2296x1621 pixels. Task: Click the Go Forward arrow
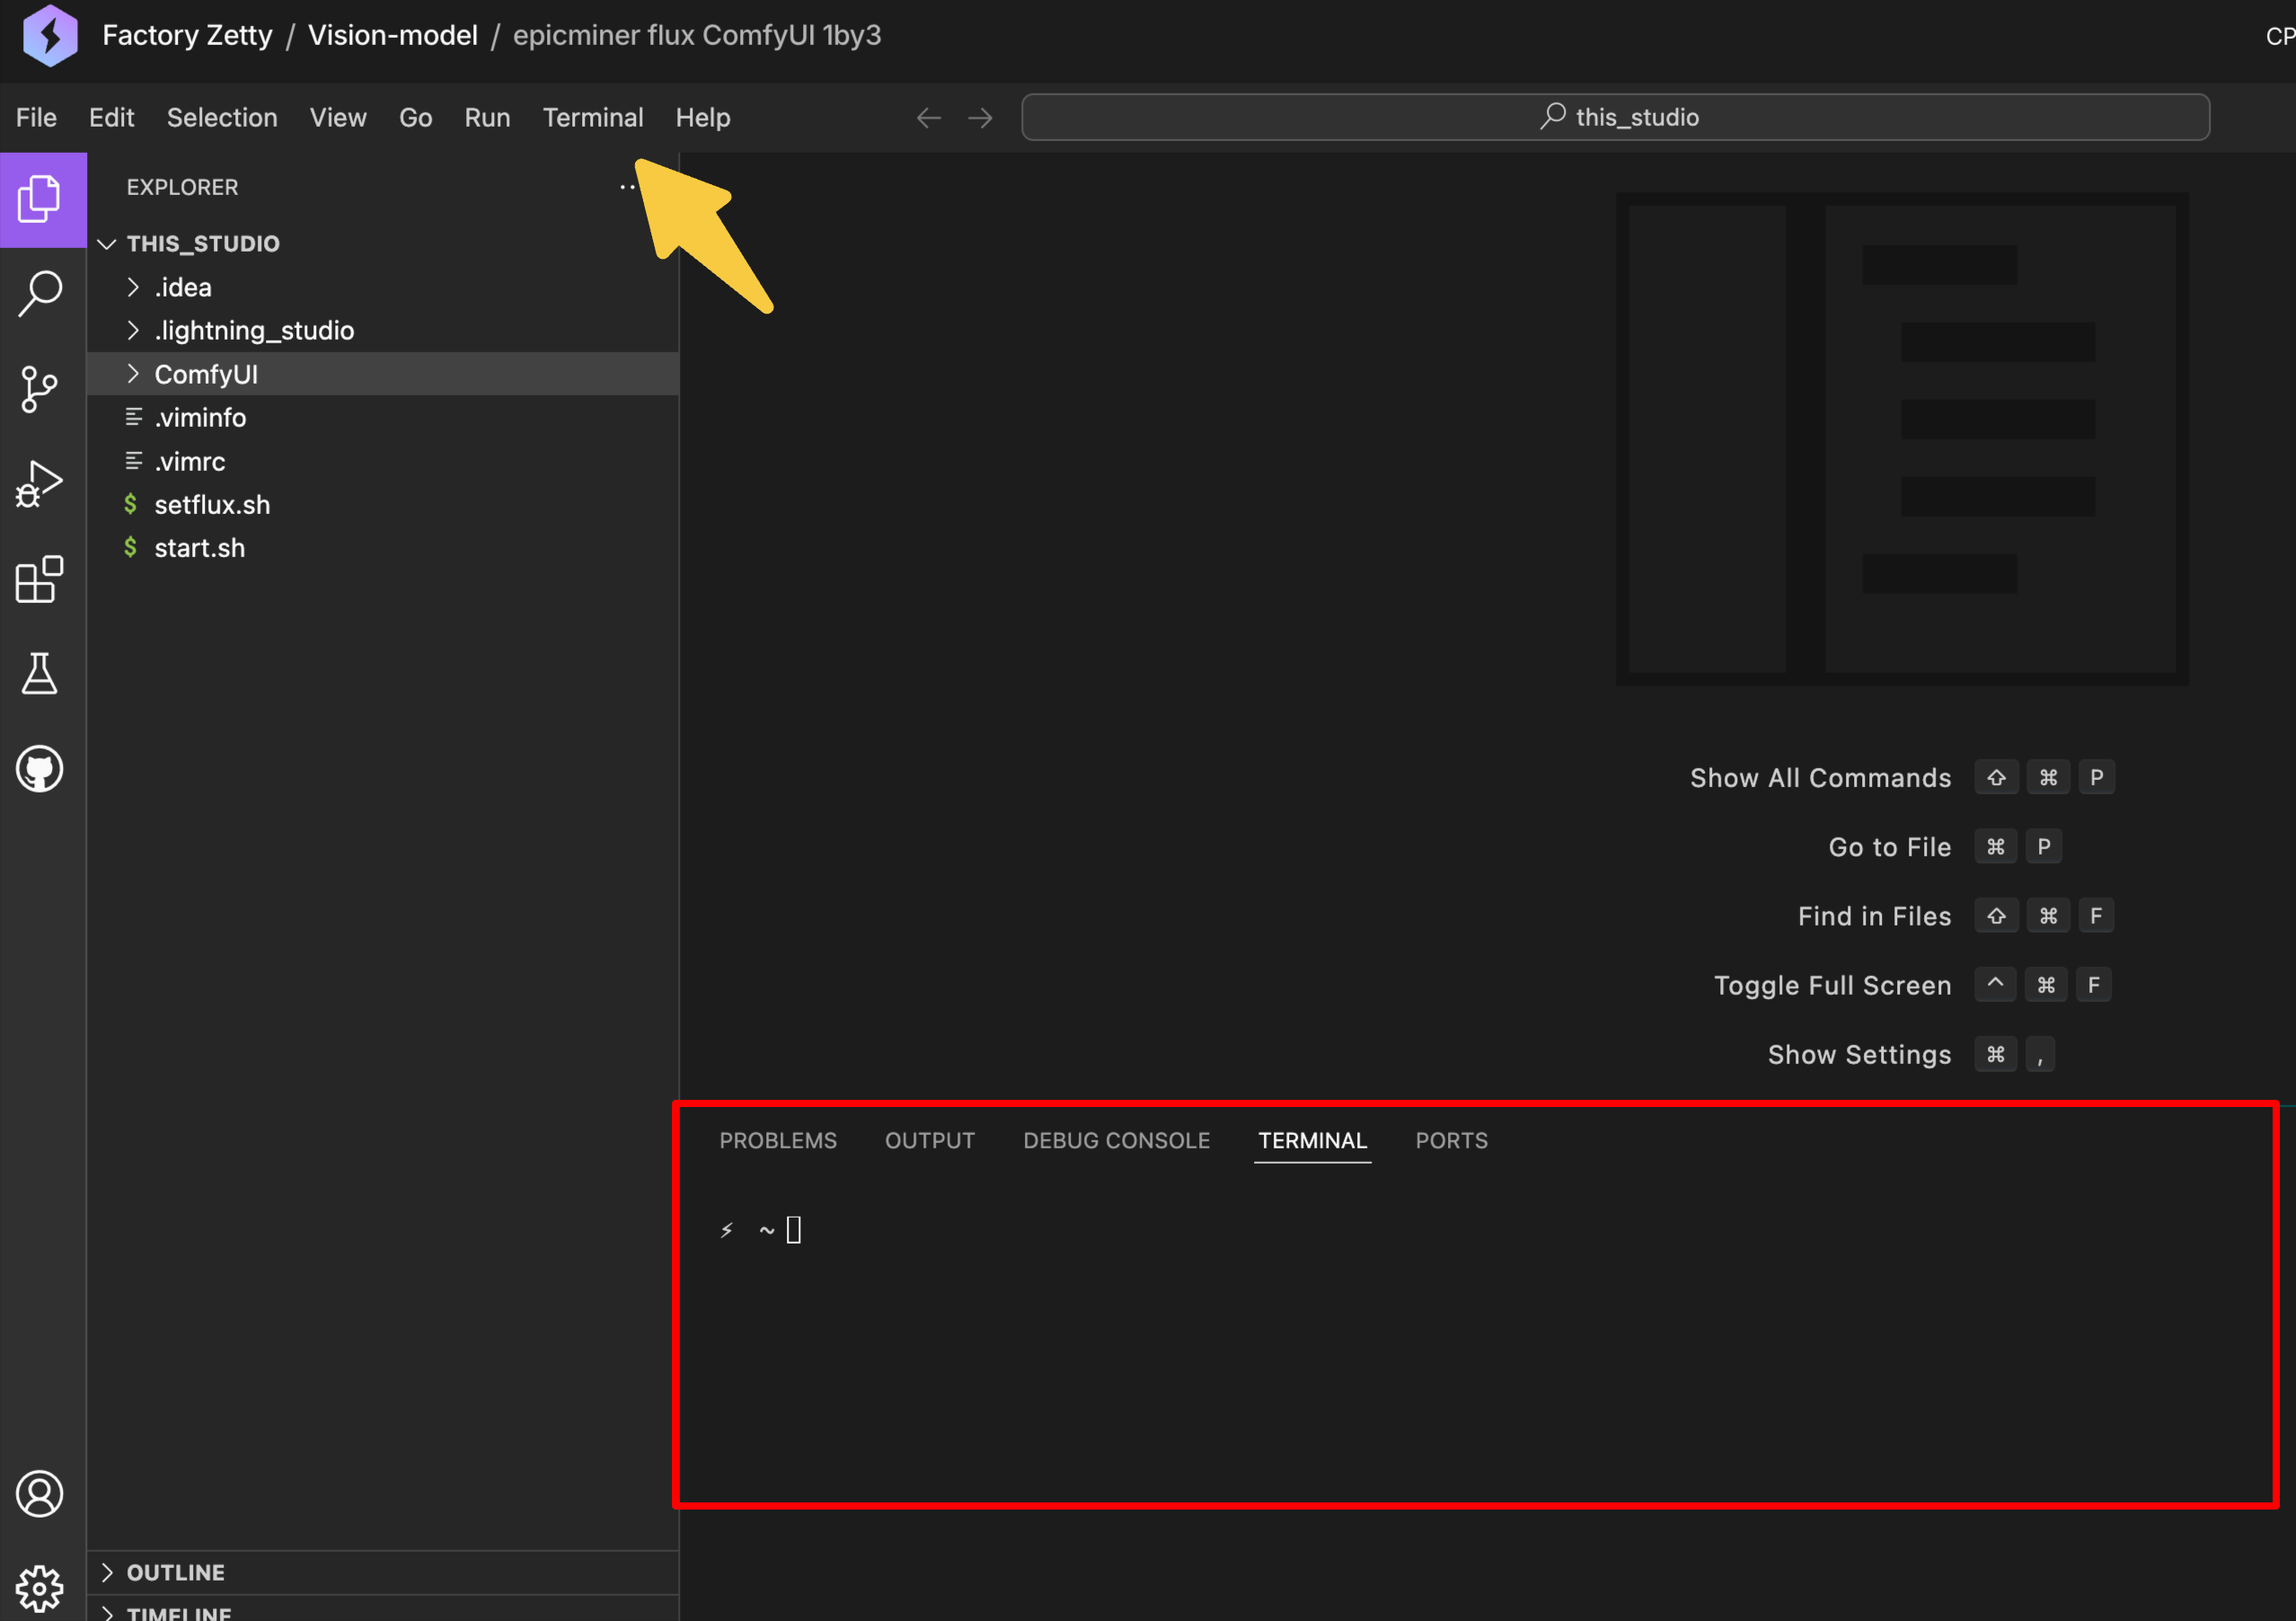[x=980, y=118]
